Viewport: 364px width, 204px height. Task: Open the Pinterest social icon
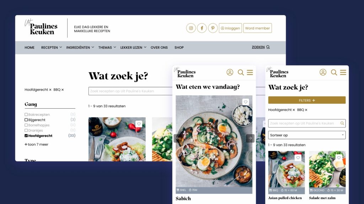[213, 28]
